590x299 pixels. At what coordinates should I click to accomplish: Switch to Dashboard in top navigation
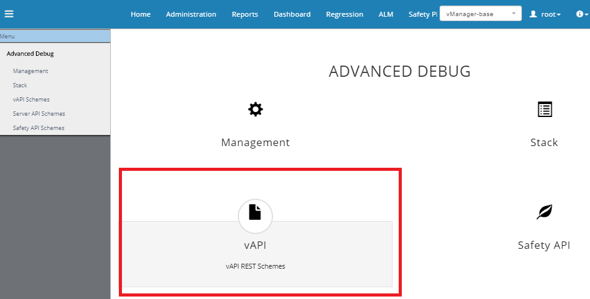(292, 14)
